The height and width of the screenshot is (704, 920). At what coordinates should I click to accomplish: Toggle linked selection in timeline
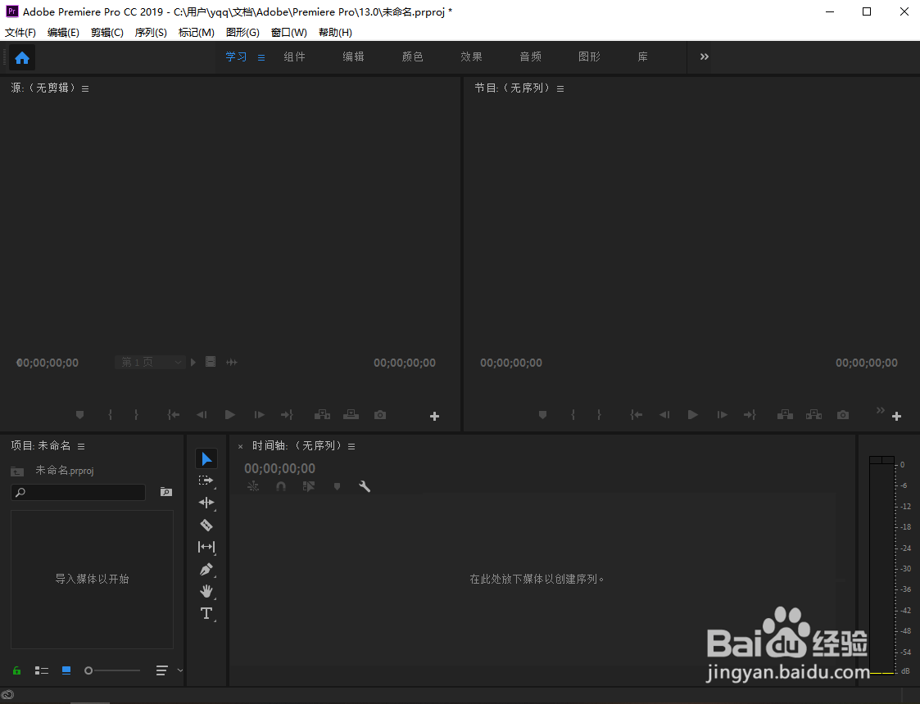[x=309, y=486]
